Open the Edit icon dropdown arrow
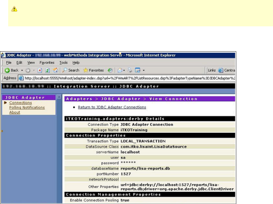 [144, 70]
